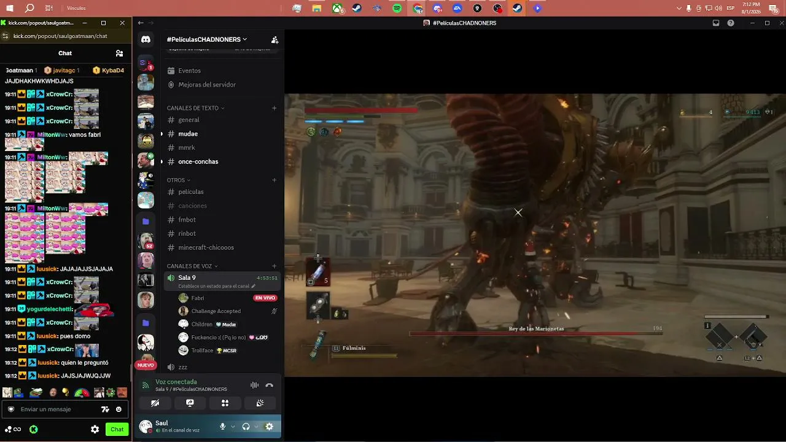Go back in Discord navigation
This screenshot has height=442, width=786.
(x=141, y=23)
